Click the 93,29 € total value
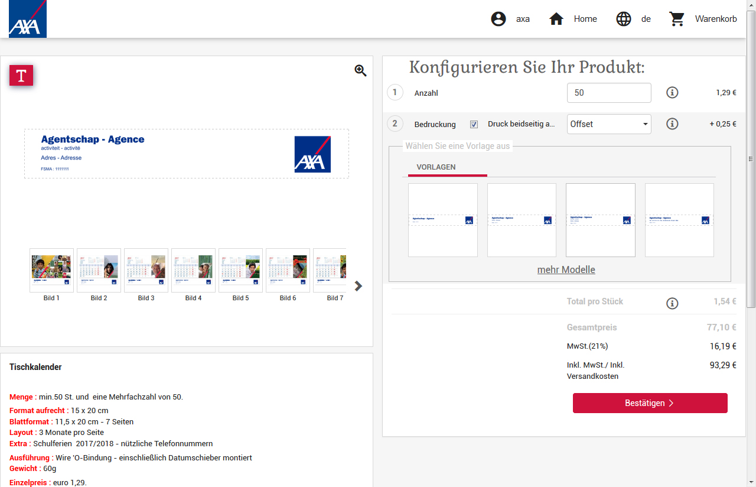The width and height of the screenshot is (756, 487). pyautogui.click(x=723, y=365)
